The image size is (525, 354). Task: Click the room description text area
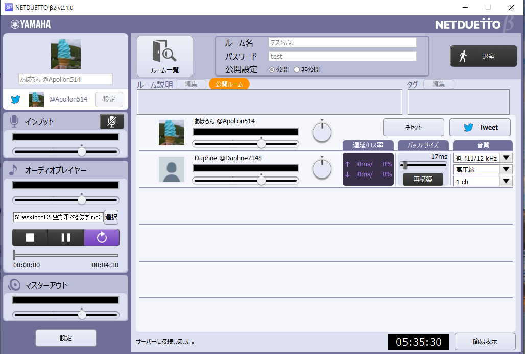(x=270, y=102)
